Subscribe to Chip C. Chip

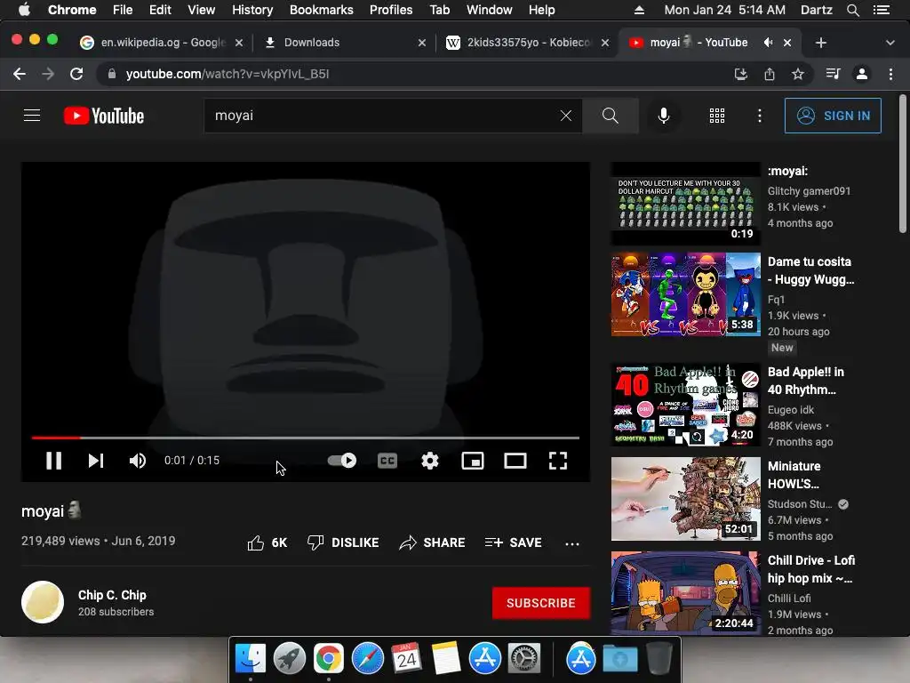(x=541, y=603)
